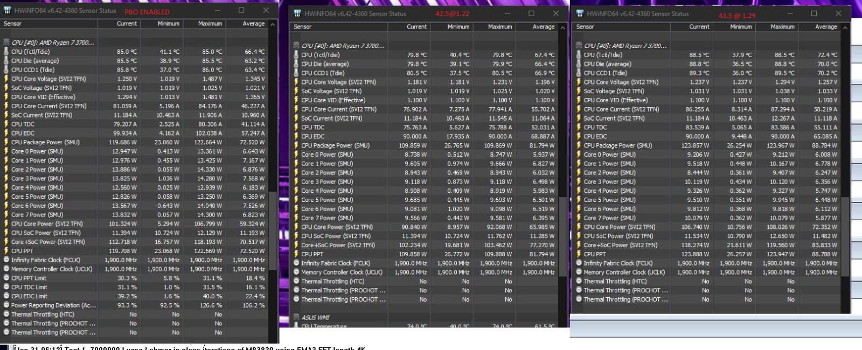This screenshot has width=862, height=350.
Task: Click CPU PPT lightning icon in 43.5 @ 1.29 window
Action: click(579, 254)
